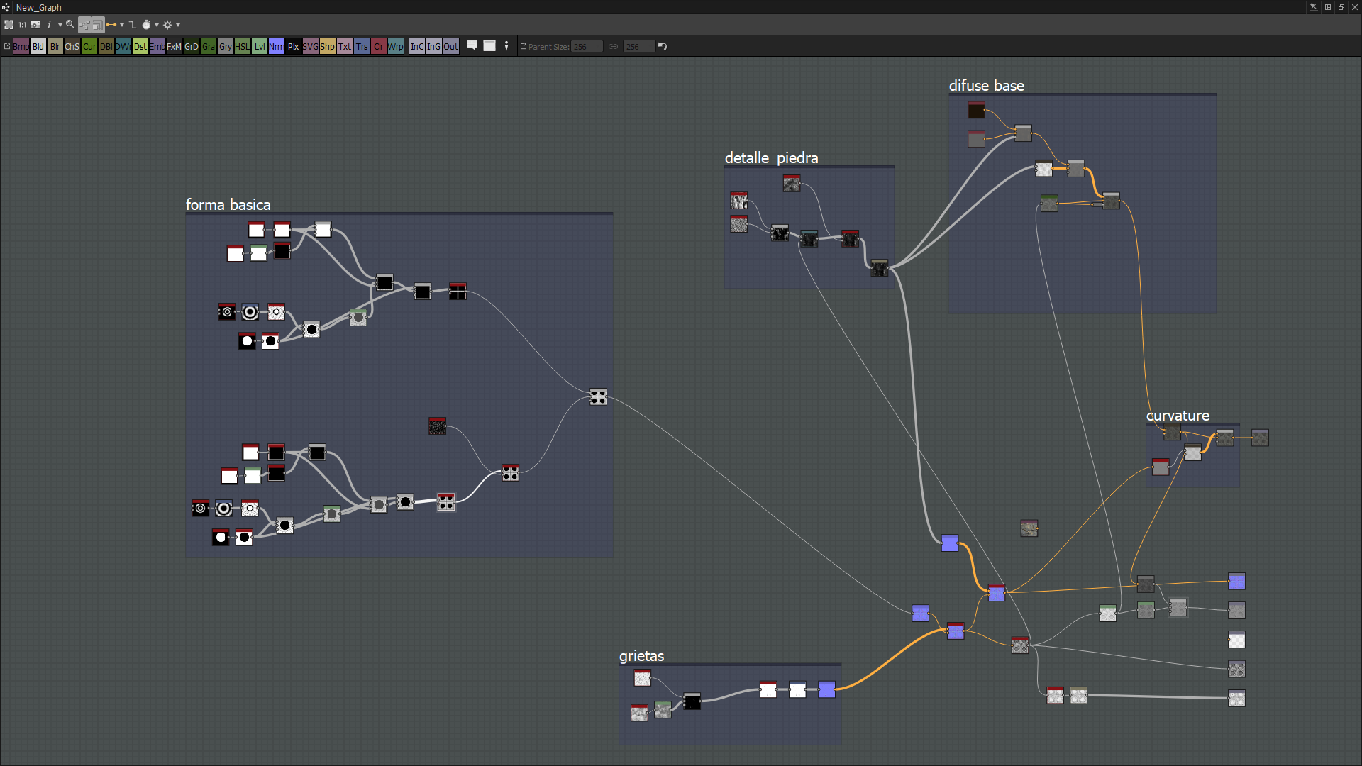Expand the info display dropdown arrow
The height and width of the screenshot is (766, 1362).
click(60, 25)
